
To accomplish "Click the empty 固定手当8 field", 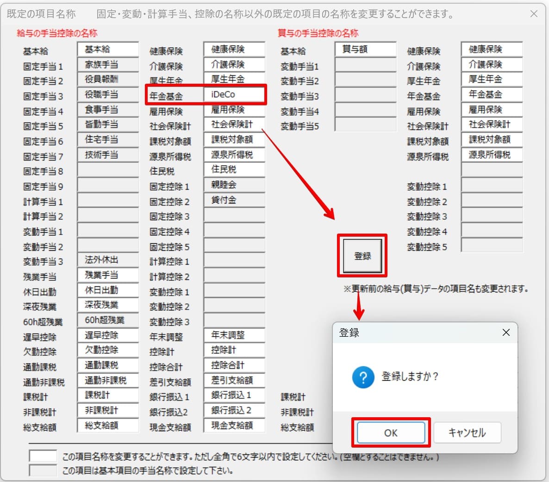I will [108, 170].
